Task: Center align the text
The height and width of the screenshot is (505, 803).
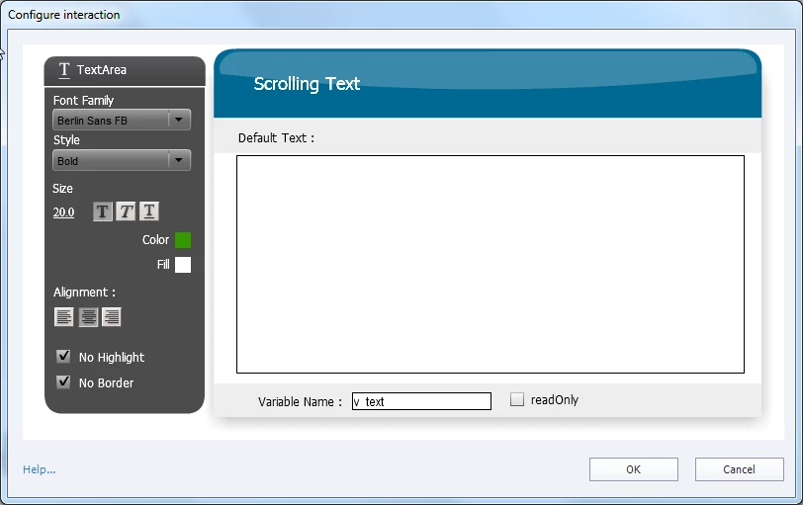Action: click(x=88, y=316)
